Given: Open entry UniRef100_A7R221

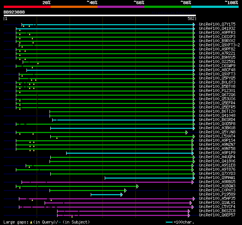Looking at the screenshot, I should (217, 54).
